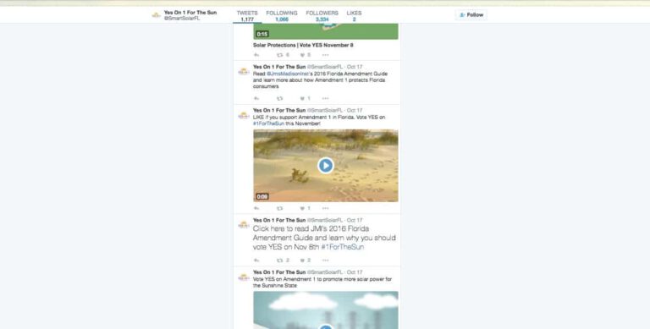This screenshot has height=329, width=650.
Task: Open more options on Solar Protections tweet
Action: (x=325, y=55)
